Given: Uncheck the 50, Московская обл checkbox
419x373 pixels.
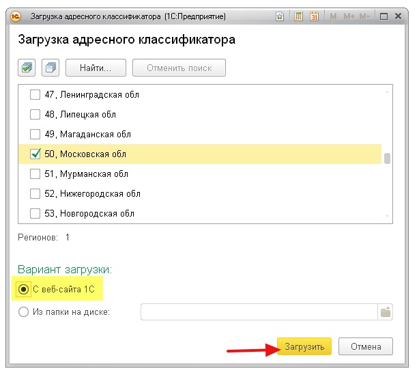Looking at the screenshot, I should pyautogui.click(x=35, y=154).
